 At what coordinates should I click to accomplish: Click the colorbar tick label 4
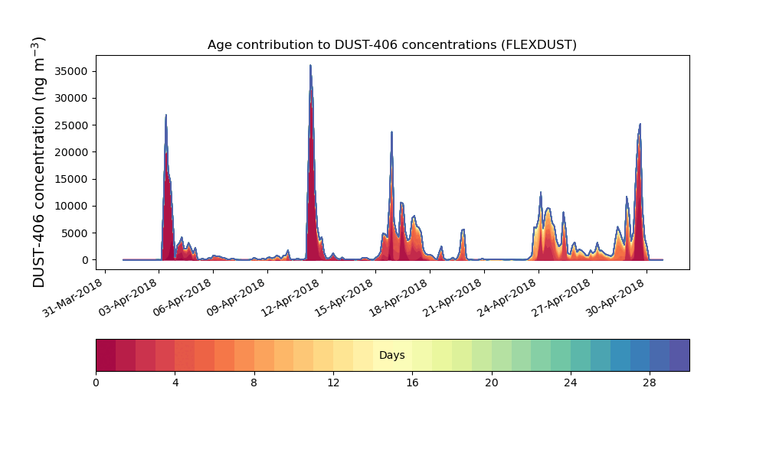175,383
